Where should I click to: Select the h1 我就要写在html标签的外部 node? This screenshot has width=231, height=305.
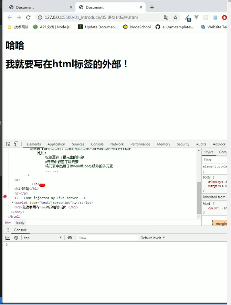tap(46, 207)
